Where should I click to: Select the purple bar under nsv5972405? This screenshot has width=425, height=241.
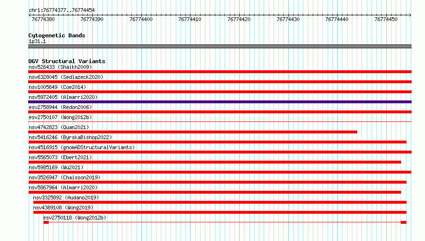tap(220, 102)
